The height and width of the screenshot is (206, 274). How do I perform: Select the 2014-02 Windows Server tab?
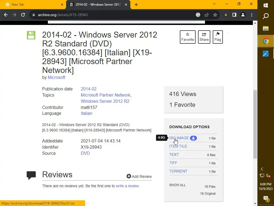(x=98, y=5)
